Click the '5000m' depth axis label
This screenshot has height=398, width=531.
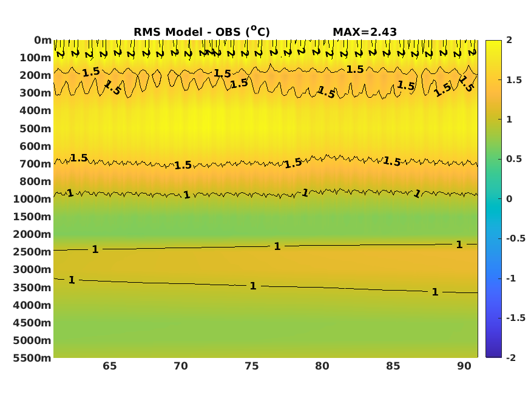point(32,340)
